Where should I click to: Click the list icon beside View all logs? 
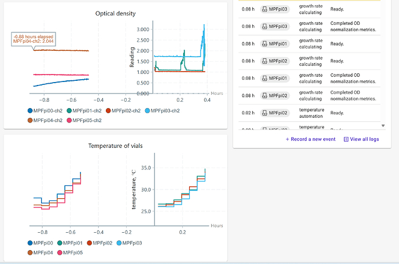[346, 139]
